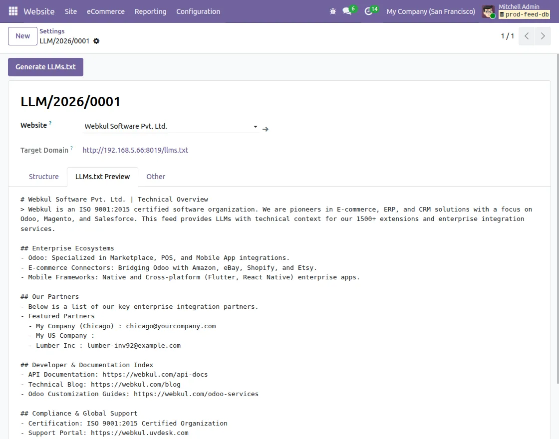The width and height of the screenshot is (559, 439).
Task: Click the gear actions icon beside LLM/2026/0001
Action: (x=96, y=41)
